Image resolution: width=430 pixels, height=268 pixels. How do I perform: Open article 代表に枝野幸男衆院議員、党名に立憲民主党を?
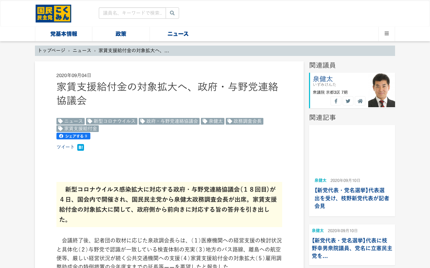coord(352,248)
